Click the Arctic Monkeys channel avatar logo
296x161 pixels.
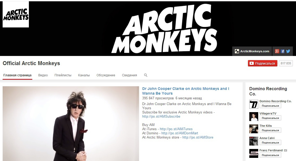(16, 14)
